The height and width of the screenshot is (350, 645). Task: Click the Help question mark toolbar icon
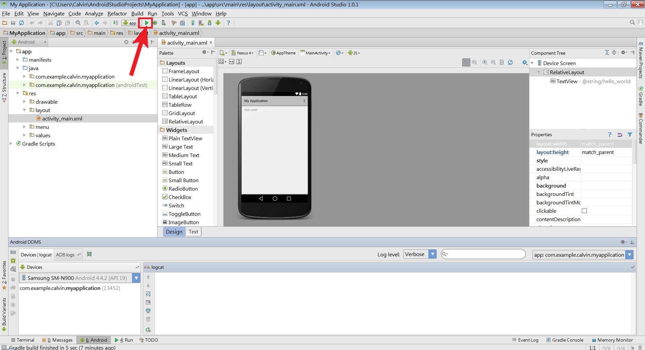(x=228, y=23)
